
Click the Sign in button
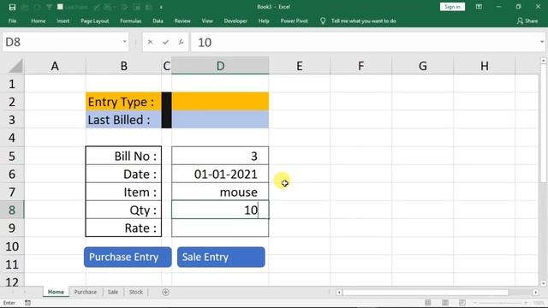(x=452, y=7)
